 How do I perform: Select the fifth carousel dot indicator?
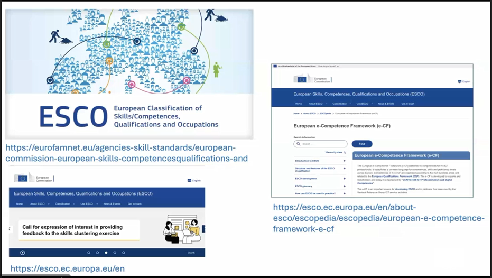click(124, 253)
